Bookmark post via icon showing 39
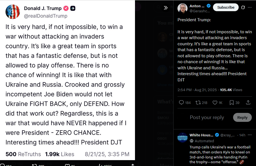Image resolution: width=256 pixels, height=166 pixels. [234, 103]
